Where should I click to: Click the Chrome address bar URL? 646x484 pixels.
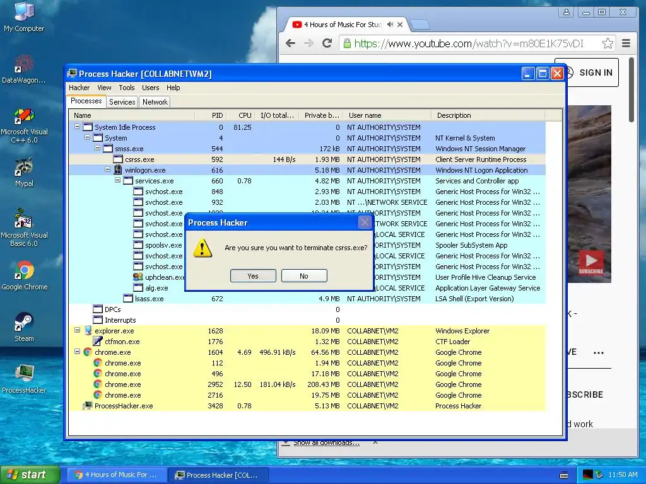pyautogui.click(x=469, y=43)
